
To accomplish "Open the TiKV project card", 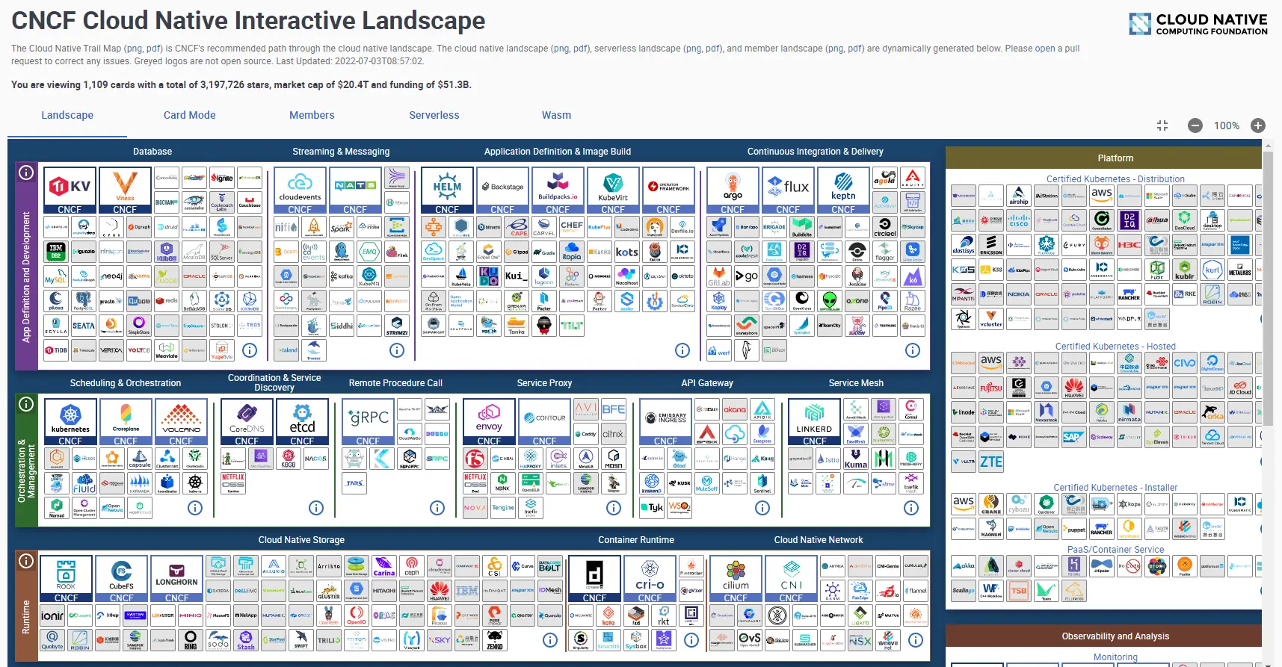I will (x=70, y=190).
